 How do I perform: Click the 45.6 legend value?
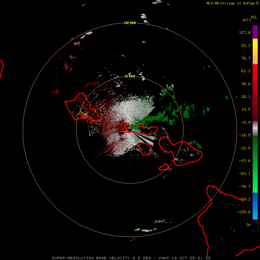coord(246,84)
